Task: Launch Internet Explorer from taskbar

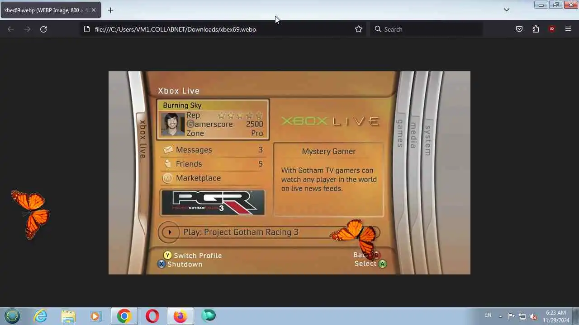Action: pyautogui.click(x=41, y=316)
